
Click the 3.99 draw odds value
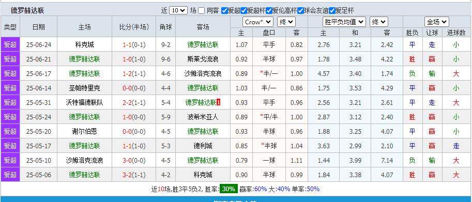(355, 160)
